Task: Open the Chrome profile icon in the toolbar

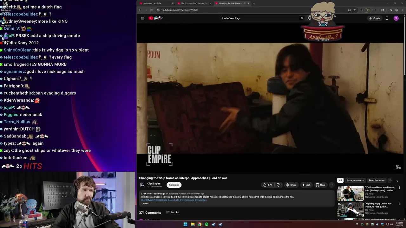Action: (x=396, y=10)
